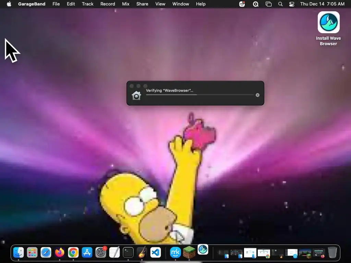Click the date and time clock
This screenshot has width=351, height=263.
coord(322,4)
